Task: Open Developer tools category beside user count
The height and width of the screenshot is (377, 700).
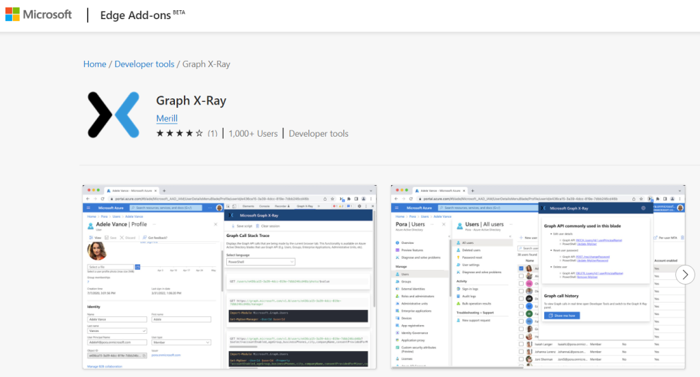Action: pos(319,133)
